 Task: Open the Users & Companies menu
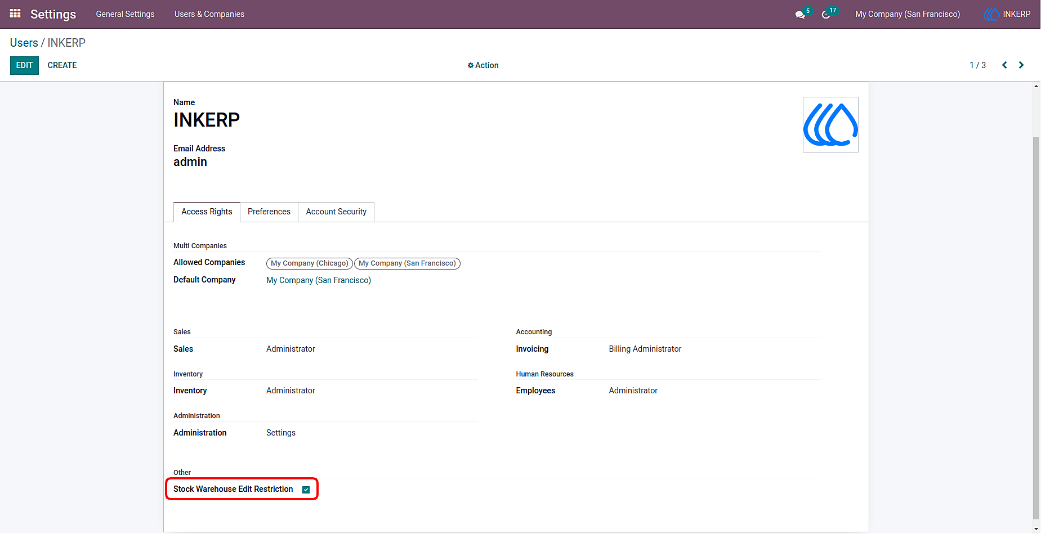[x=209, y=14]
